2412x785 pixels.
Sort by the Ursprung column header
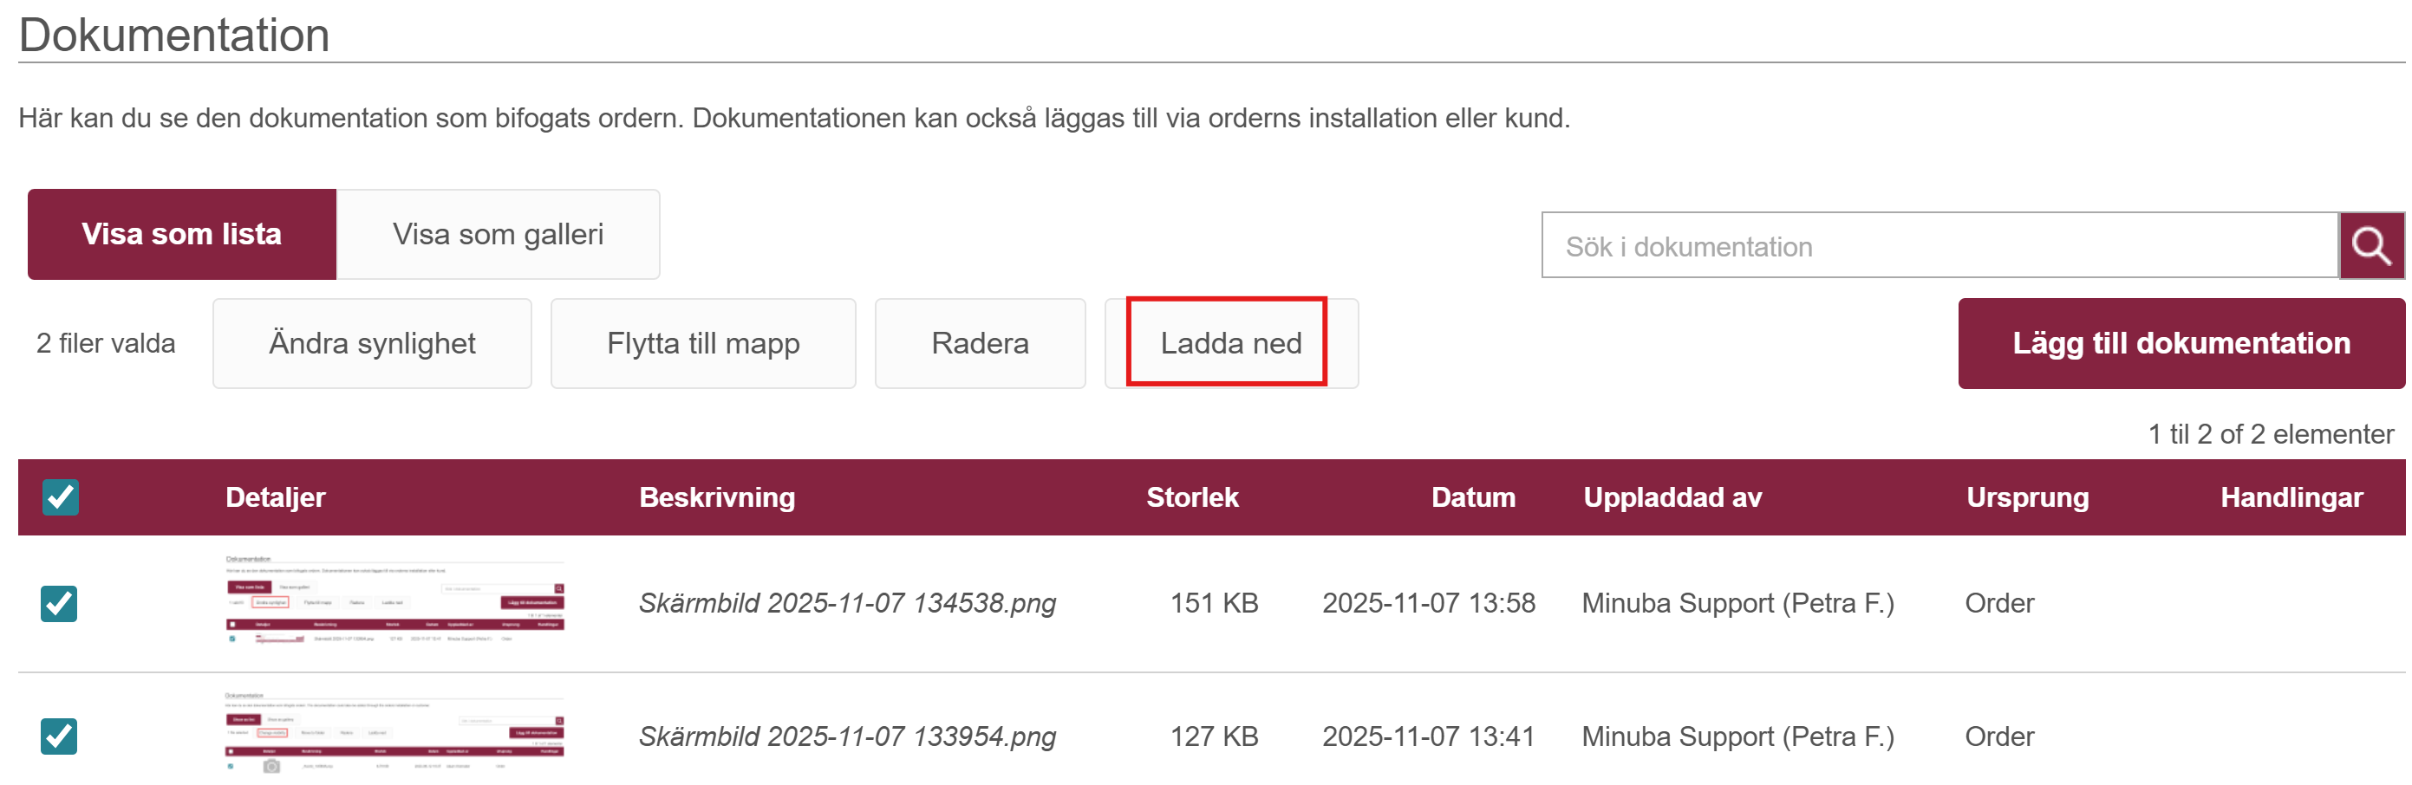coord(2027,496)
